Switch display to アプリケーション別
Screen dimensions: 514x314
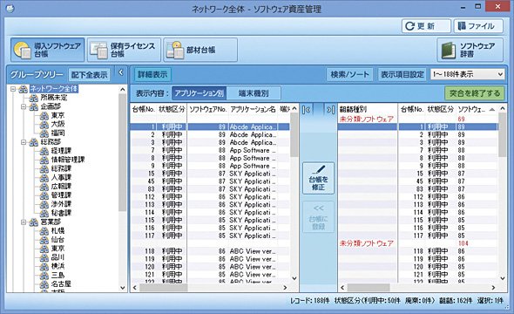click(199, 93)
